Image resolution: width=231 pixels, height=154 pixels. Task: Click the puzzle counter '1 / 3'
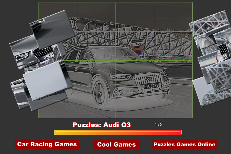[159, 125]
